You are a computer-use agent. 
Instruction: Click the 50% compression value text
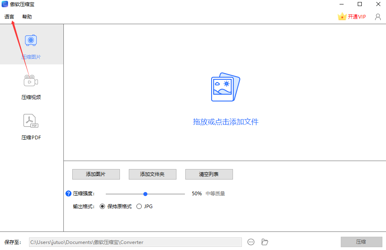click(x=197, y=194)
